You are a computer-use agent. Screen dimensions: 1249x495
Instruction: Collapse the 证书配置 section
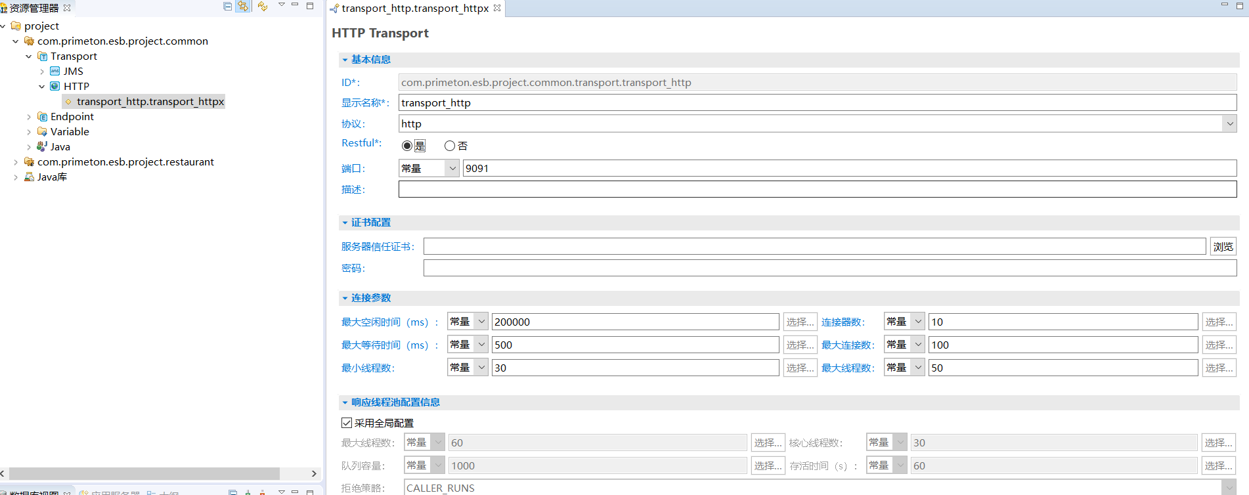[x=345, y=223]
